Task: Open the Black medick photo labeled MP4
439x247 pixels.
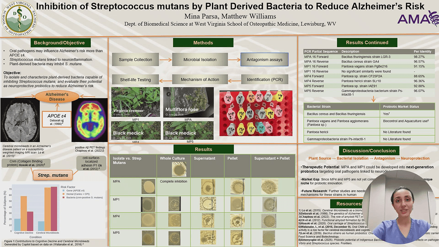Action: click(x=136, y=131)
